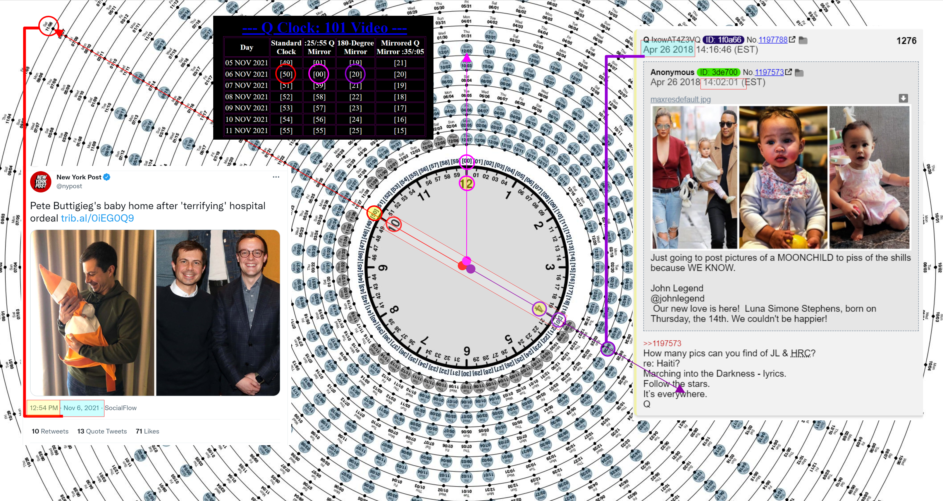The image size is (943, 501).
Task: Open tweet photo of man holding swaddled baby
Action: (x=92, y=313)
